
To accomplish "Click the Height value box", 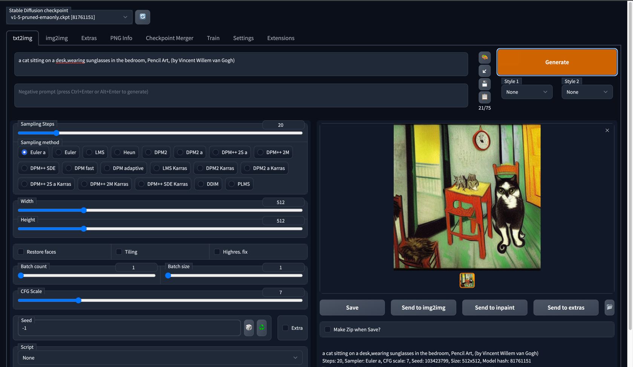I will [x=283, y=221].
